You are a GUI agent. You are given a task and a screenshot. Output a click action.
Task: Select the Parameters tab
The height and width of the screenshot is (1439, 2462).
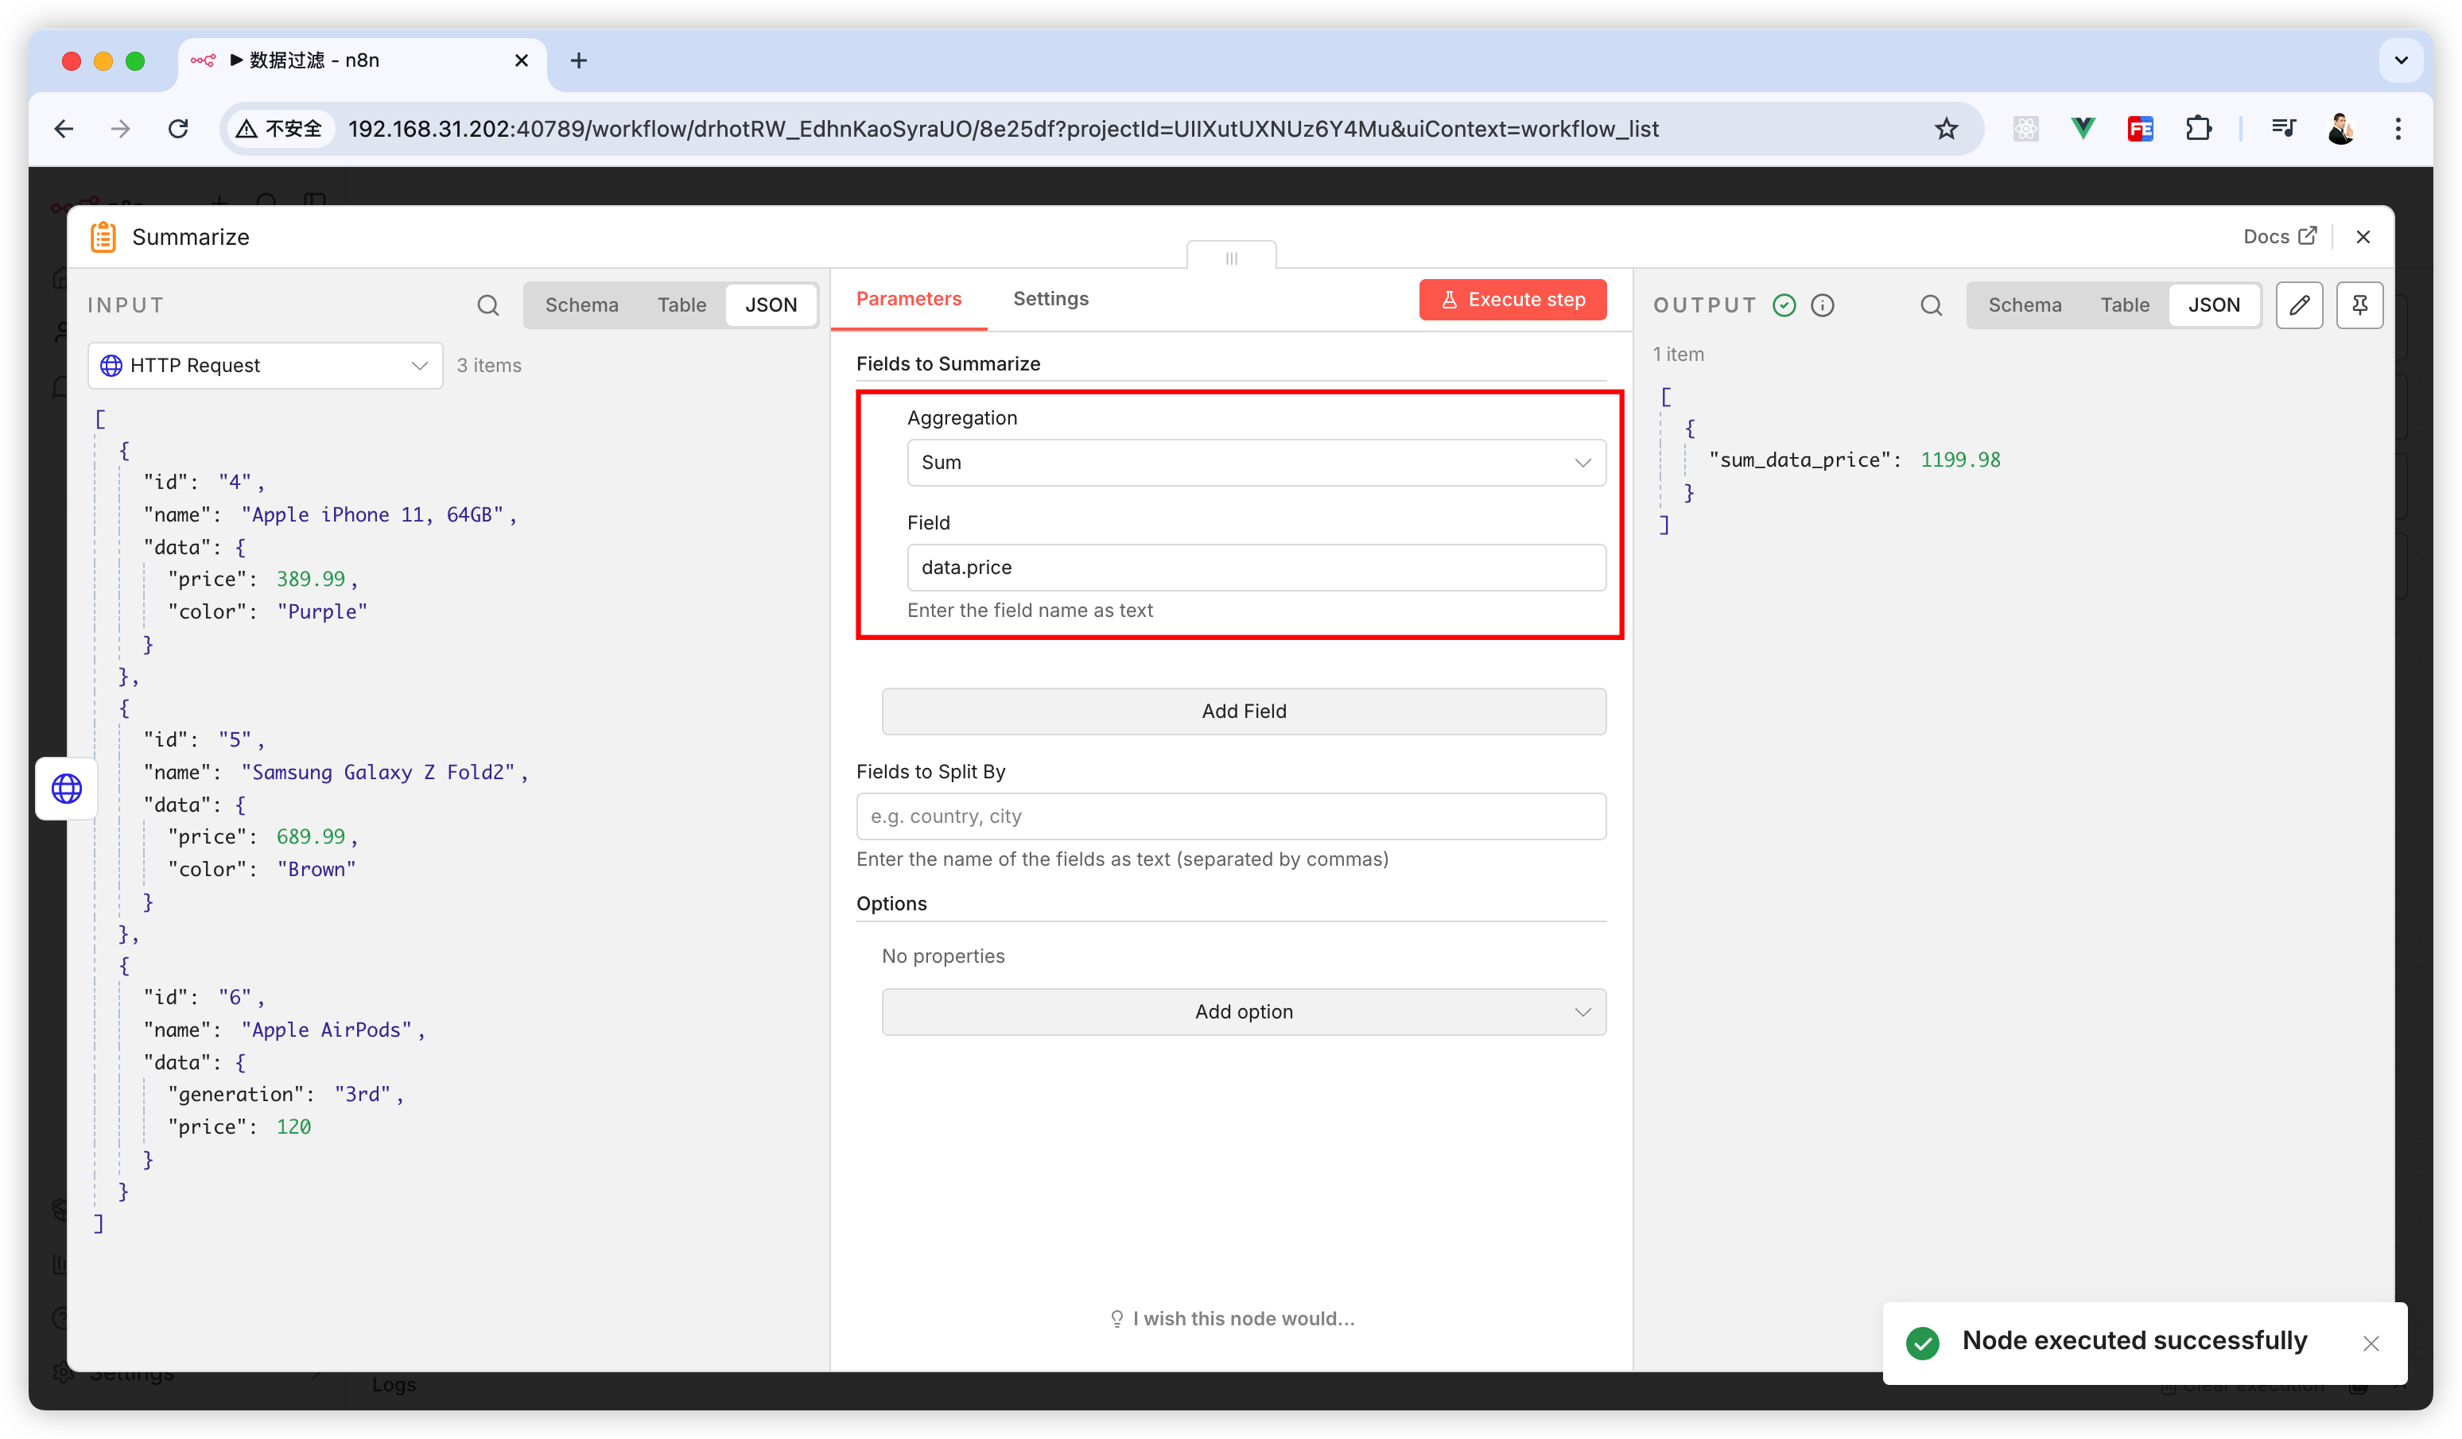(909, 299)
